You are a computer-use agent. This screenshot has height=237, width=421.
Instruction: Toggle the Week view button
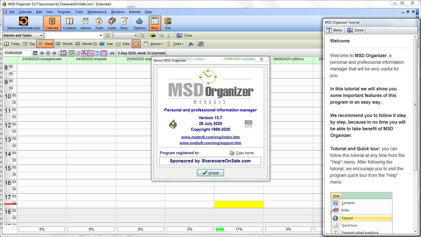(45, 44)
